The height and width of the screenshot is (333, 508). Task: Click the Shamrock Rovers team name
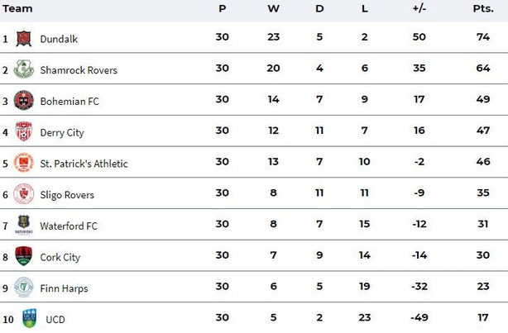(79, 70)
